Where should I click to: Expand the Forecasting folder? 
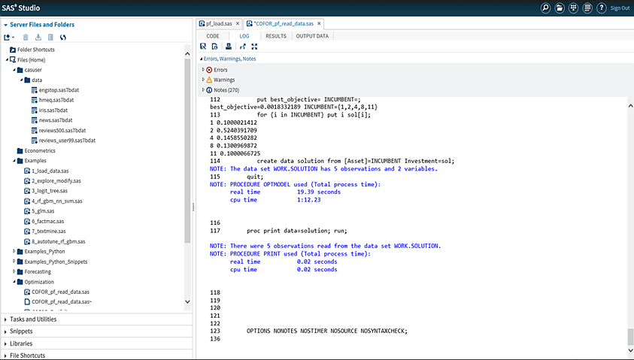click(x=14, y=271)
